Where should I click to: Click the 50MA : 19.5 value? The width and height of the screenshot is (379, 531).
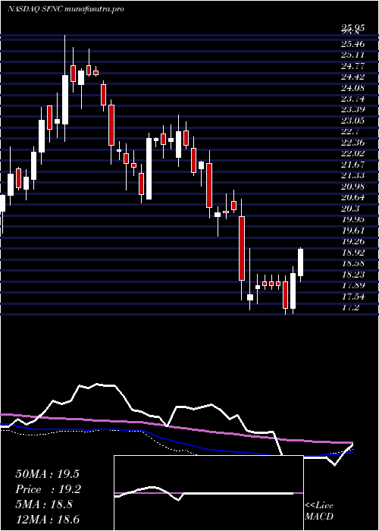[x=47, y=474]
